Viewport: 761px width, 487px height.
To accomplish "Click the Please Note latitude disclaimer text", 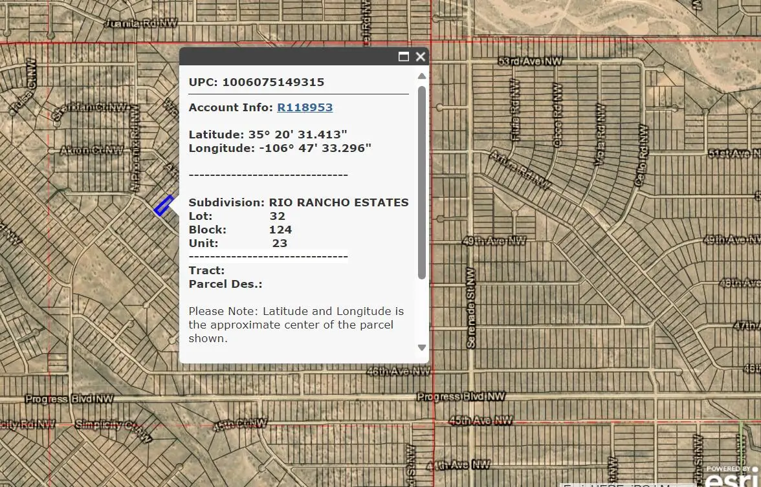I will 296,325.
